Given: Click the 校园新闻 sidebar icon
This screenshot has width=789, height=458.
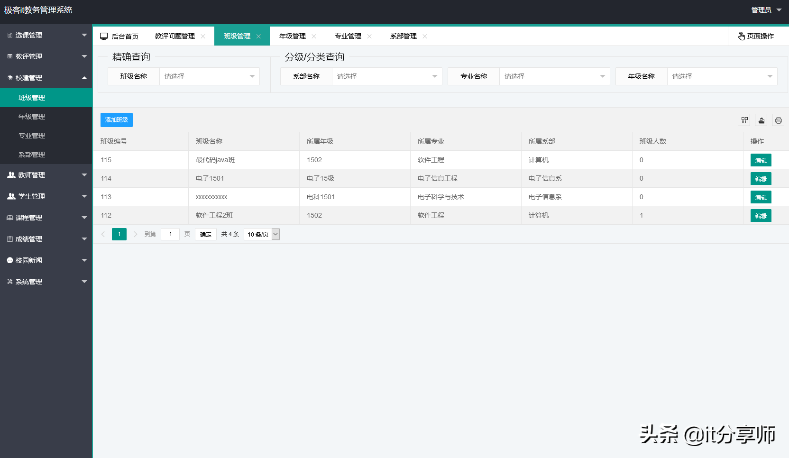Looking at the screenshot, I should [x=10, y=260].
